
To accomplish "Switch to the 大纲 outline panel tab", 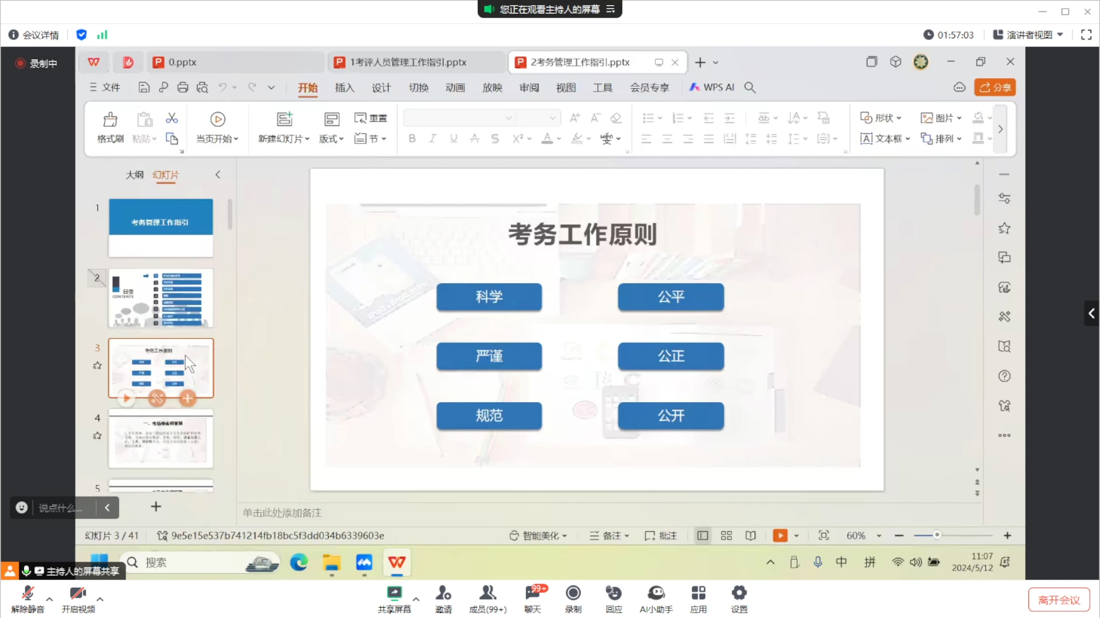I will tap(135, 175).
